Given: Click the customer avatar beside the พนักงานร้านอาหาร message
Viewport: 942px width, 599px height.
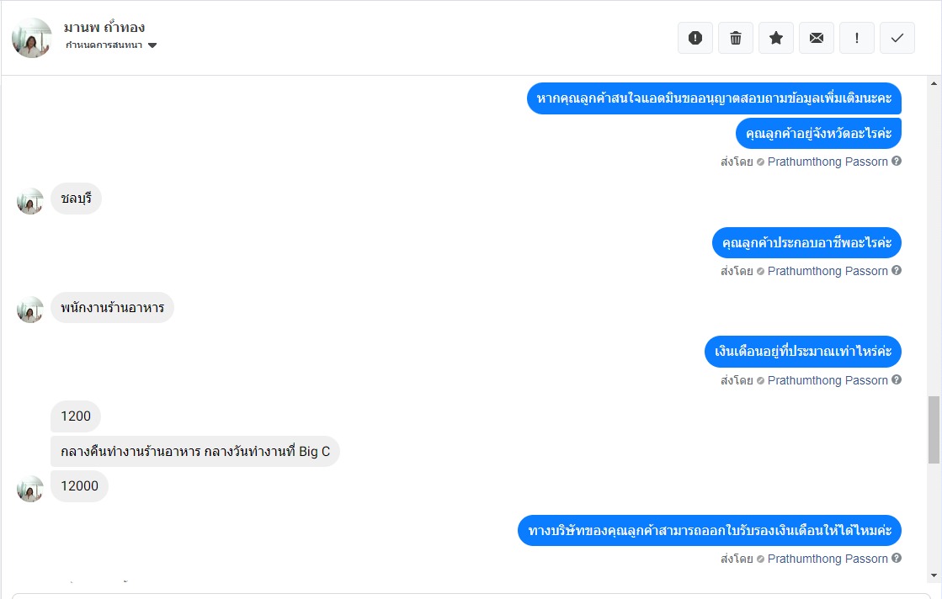Looking at the screenshot, I should pyautogui.click(x=30, y=310).
